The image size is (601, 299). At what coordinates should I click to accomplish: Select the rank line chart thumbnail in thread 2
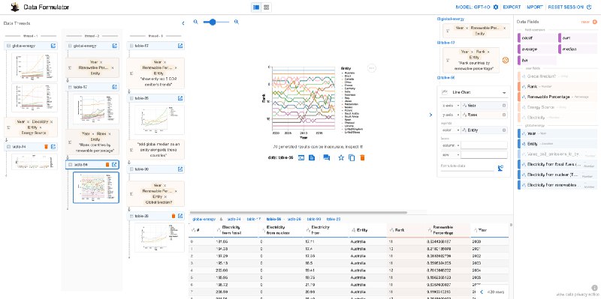click(96, 187)
